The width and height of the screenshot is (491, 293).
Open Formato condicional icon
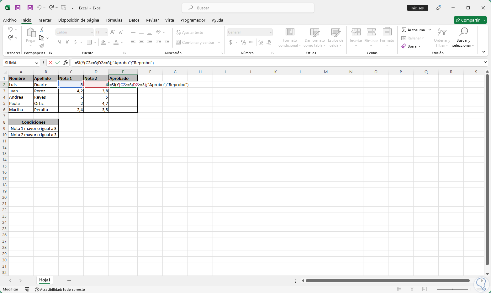[x=290, y=33]
